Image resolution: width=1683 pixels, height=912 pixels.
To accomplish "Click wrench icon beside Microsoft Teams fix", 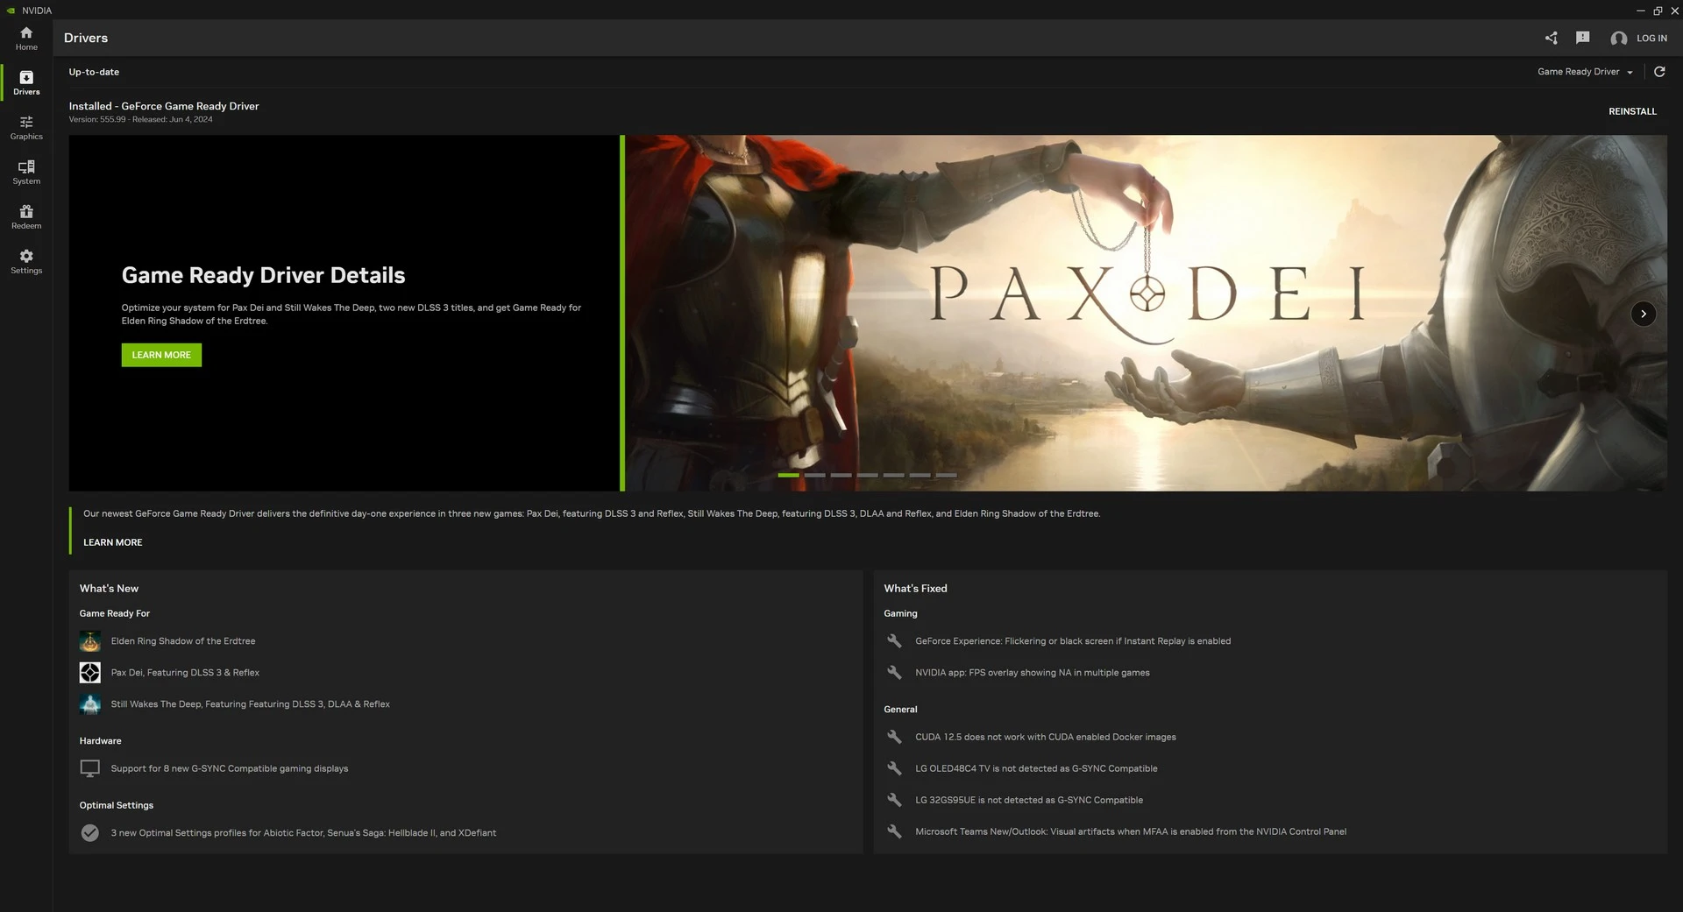I will coord(894,831).
